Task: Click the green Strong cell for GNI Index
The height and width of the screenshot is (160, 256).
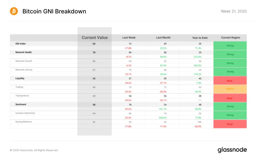Action: coord(230,46)
